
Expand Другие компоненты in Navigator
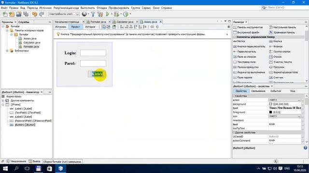tap(3, 100)
